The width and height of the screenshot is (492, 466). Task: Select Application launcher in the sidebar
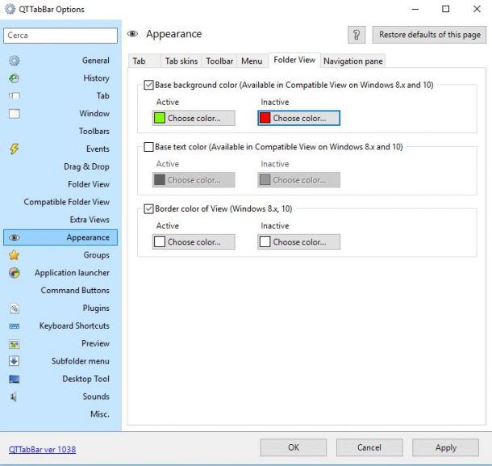[x=60, y=273]
